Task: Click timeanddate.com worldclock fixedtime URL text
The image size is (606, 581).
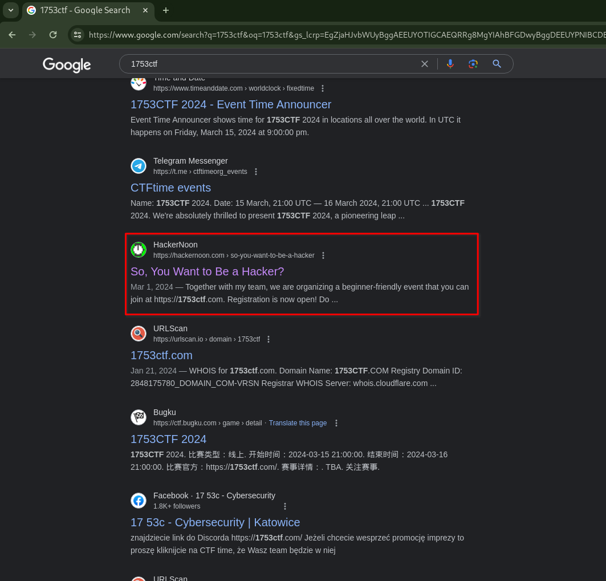Action: [233, 88]
